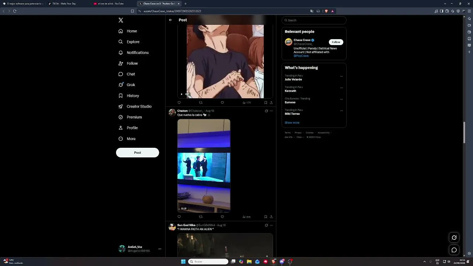Show more trending topics
Viewport: 473px width, 266px height.
(292, 123)
